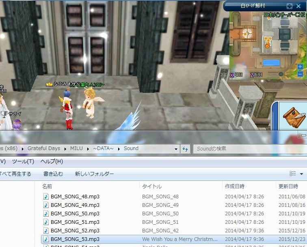The width and height of the screenshot is (307, 247).
Task: Expand the minimap to full view
Action: click(289, 6)
